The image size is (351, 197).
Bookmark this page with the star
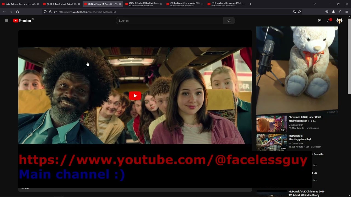(x=299, y=12)
